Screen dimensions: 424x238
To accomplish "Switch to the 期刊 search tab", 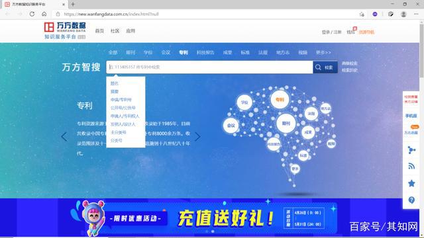I will [x=131, y=52].
